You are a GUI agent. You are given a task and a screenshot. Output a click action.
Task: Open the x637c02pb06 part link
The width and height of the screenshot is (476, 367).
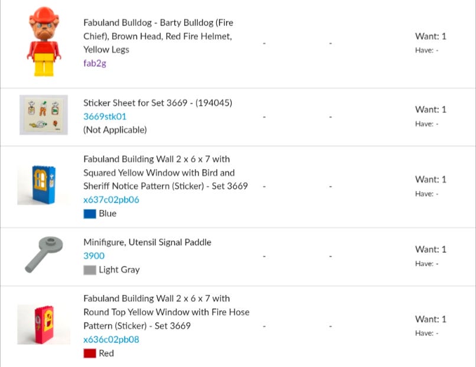pos(111,200)
